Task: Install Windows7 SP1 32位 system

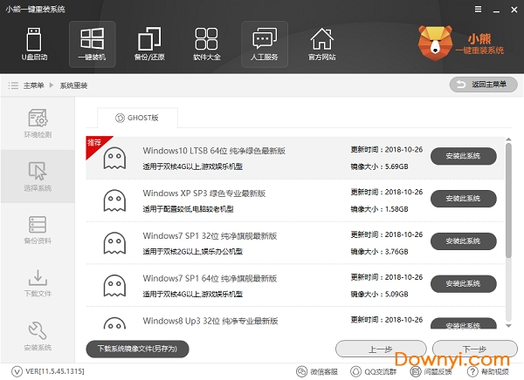Action: pos(463,241)
